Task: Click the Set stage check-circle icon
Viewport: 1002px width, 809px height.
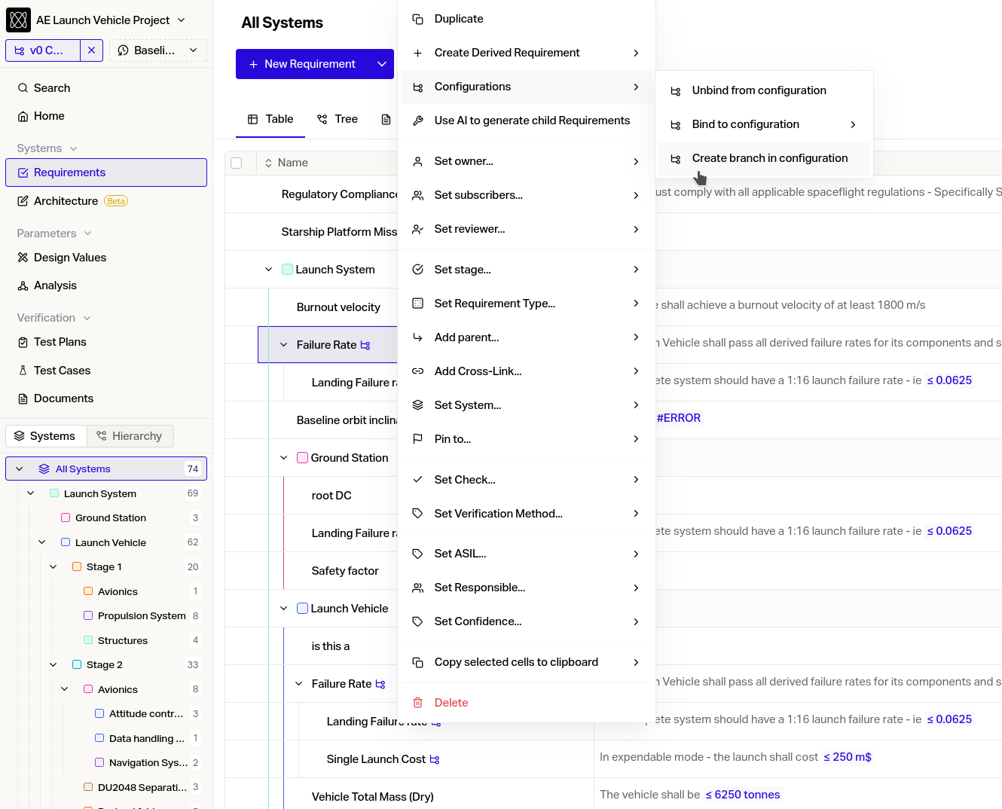Action: pos(418,270)
